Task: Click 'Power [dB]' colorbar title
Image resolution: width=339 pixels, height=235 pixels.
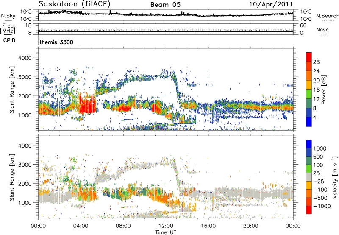Action: [x=323, y=90]
